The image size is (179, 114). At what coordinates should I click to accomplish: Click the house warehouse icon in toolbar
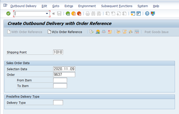point(131,32)
